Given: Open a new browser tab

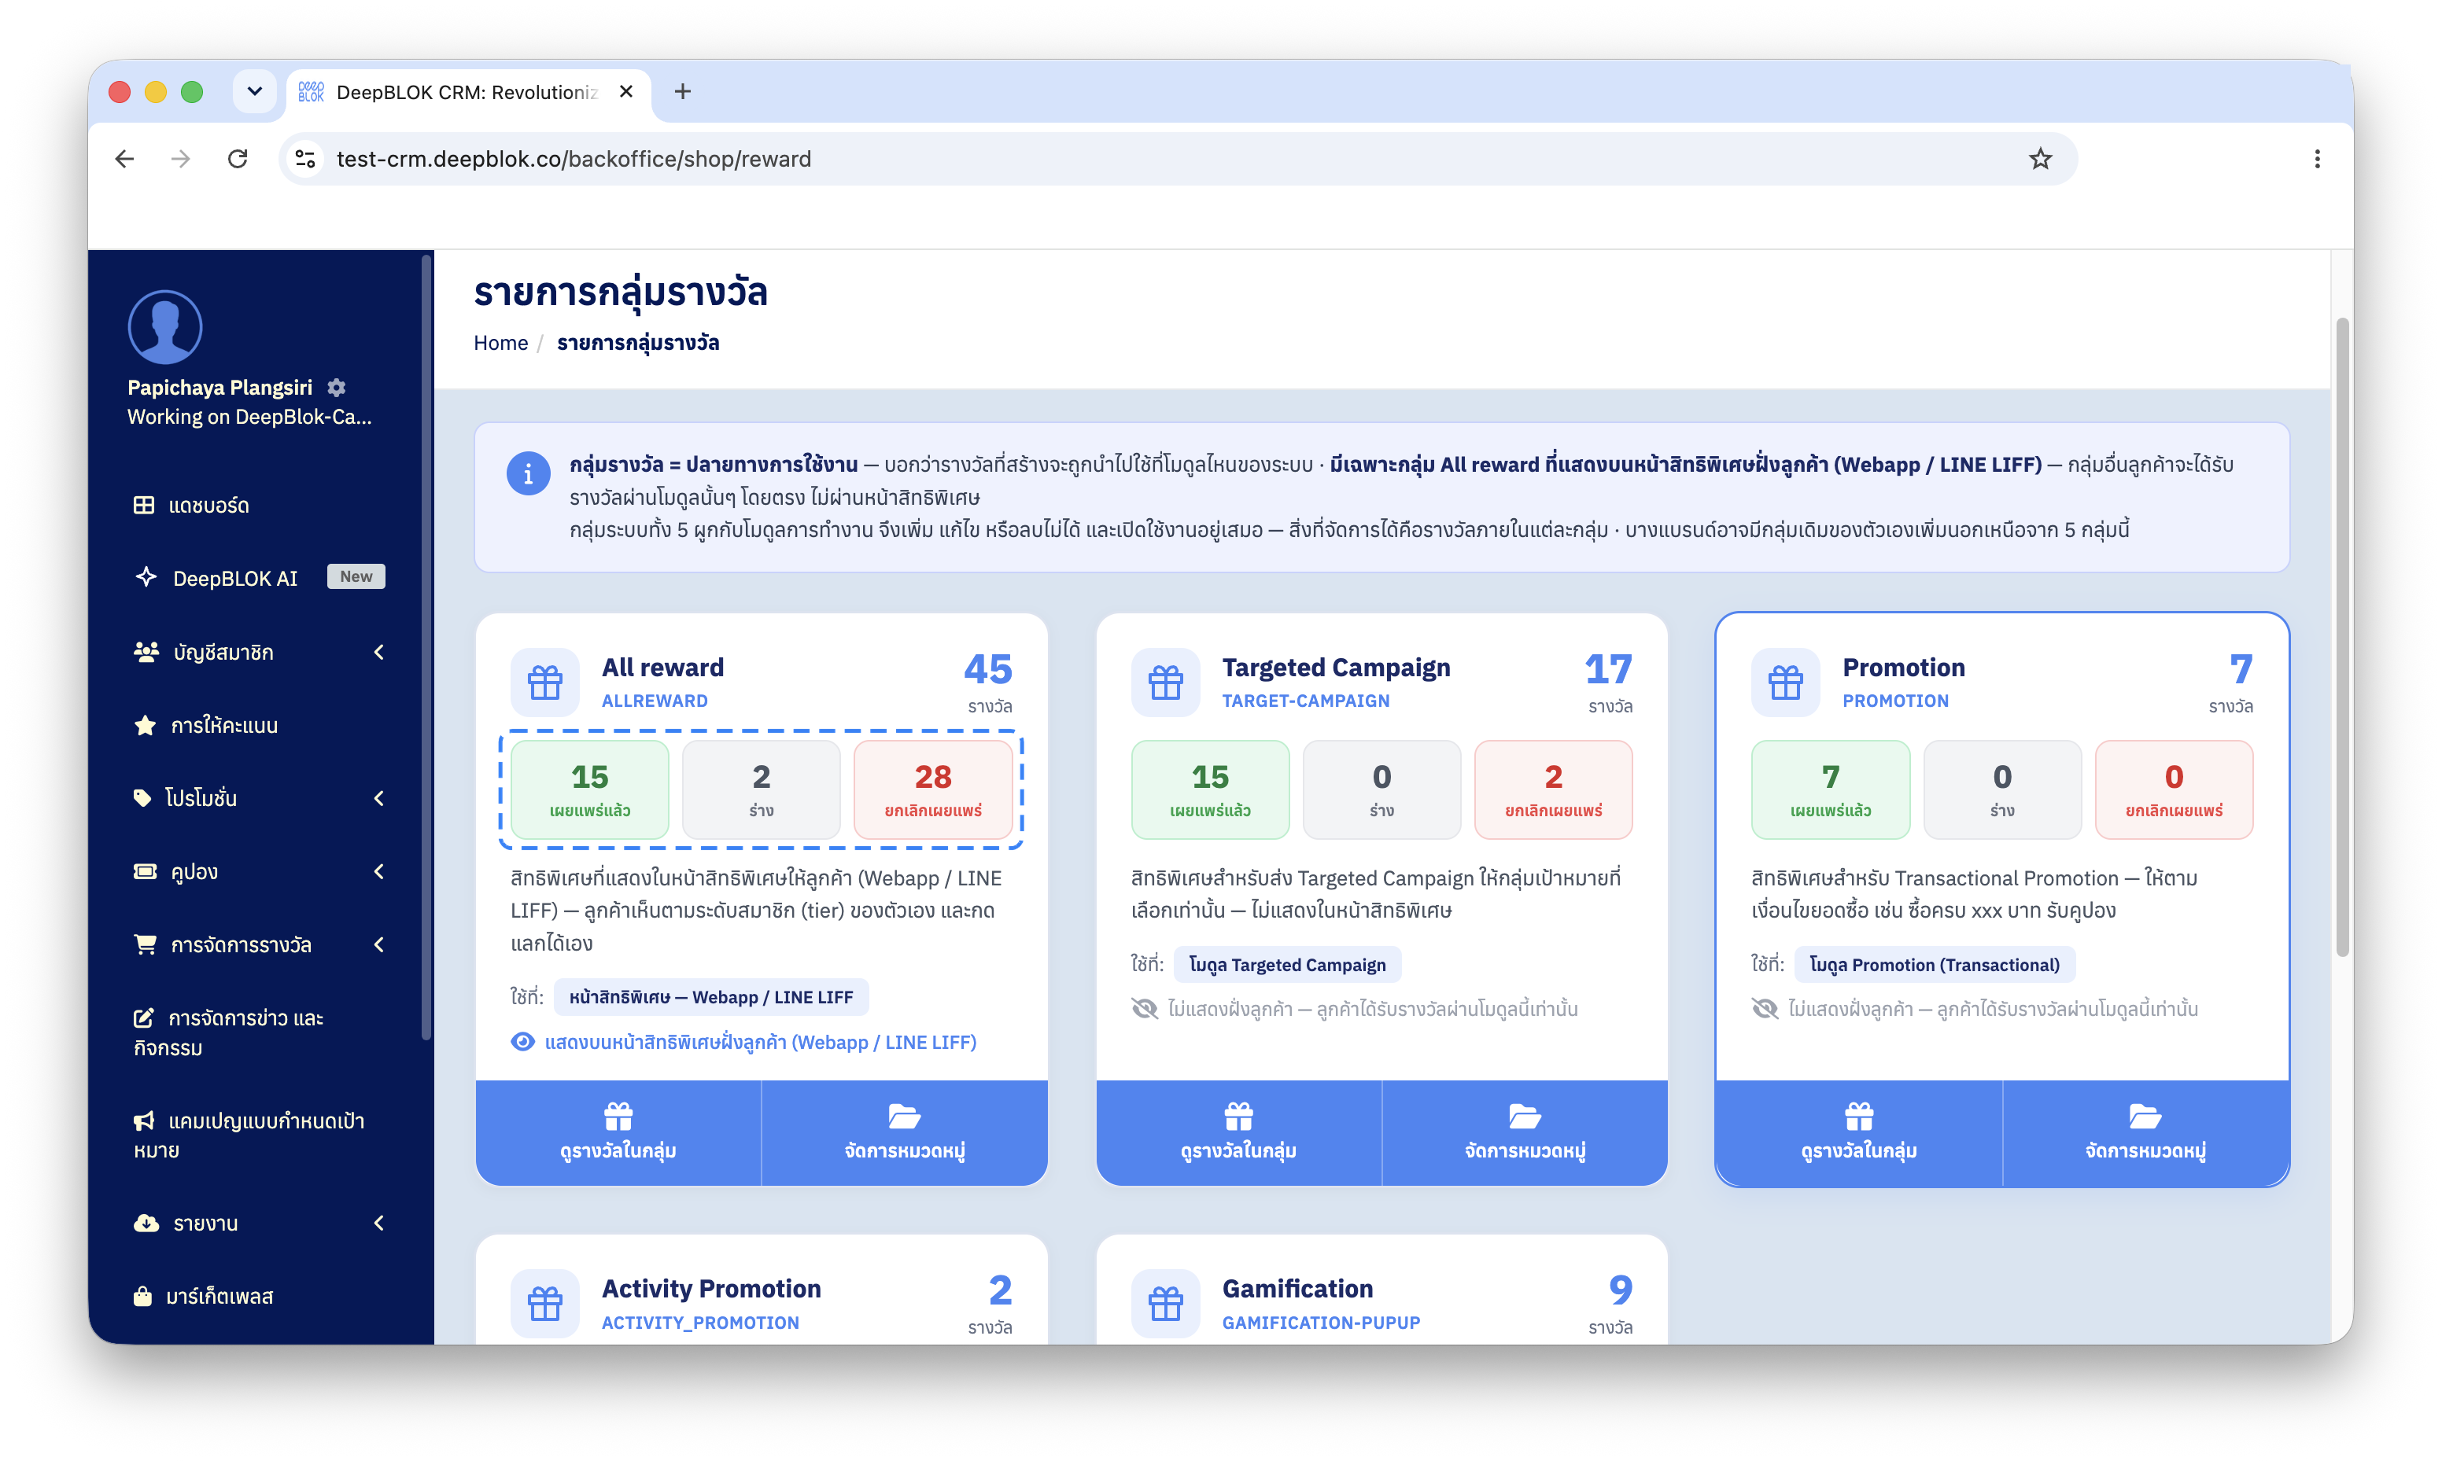Looking at the screenshot, I should (x=682, y=91).
